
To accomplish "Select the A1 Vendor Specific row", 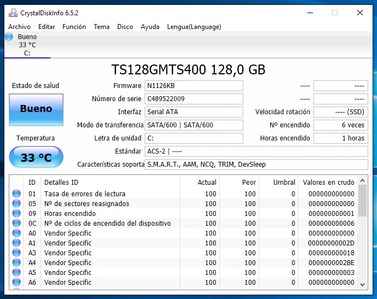I will (x=184, y=243).
